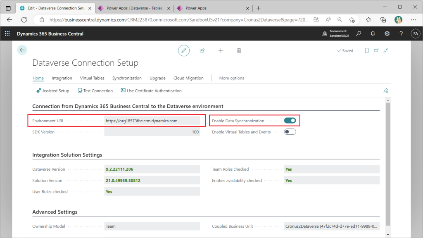Click the SDK Version field

pos(152,132)
